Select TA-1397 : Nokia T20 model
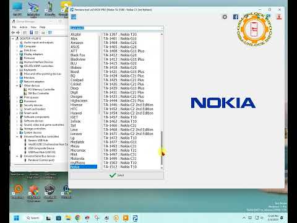Image resolution: width=297 pixels, height=223 pixels. click(x=120, y=35)
